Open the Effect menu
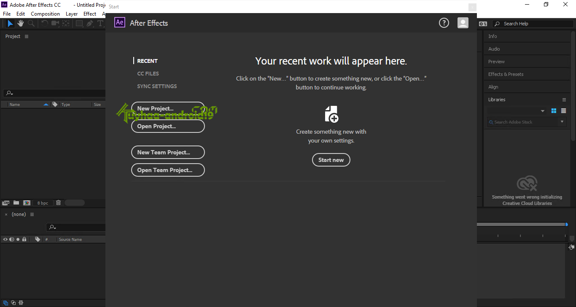576x307 pixels. pos(90,14)
